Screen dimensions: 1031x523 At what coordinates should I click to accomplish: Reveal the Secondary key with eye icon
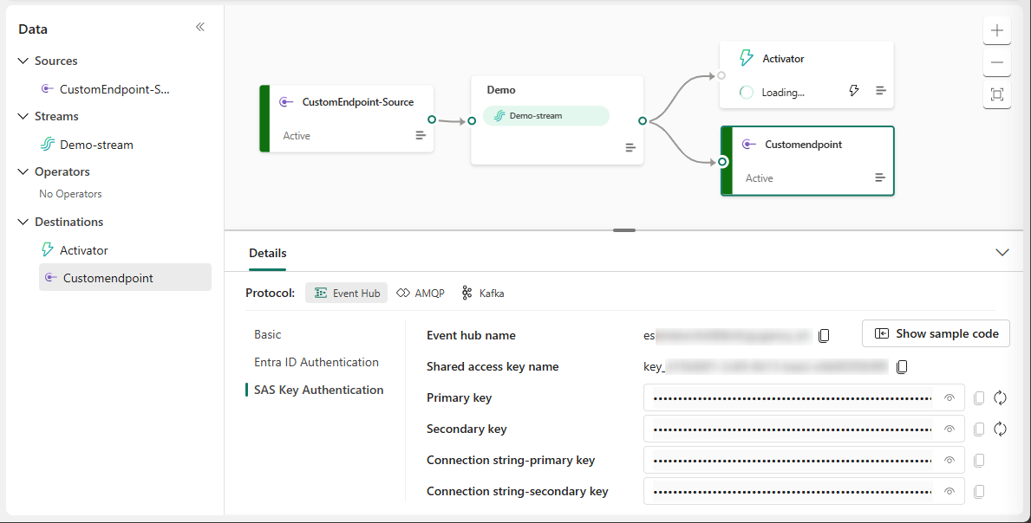pyautogui.click(x=949, y=429)
